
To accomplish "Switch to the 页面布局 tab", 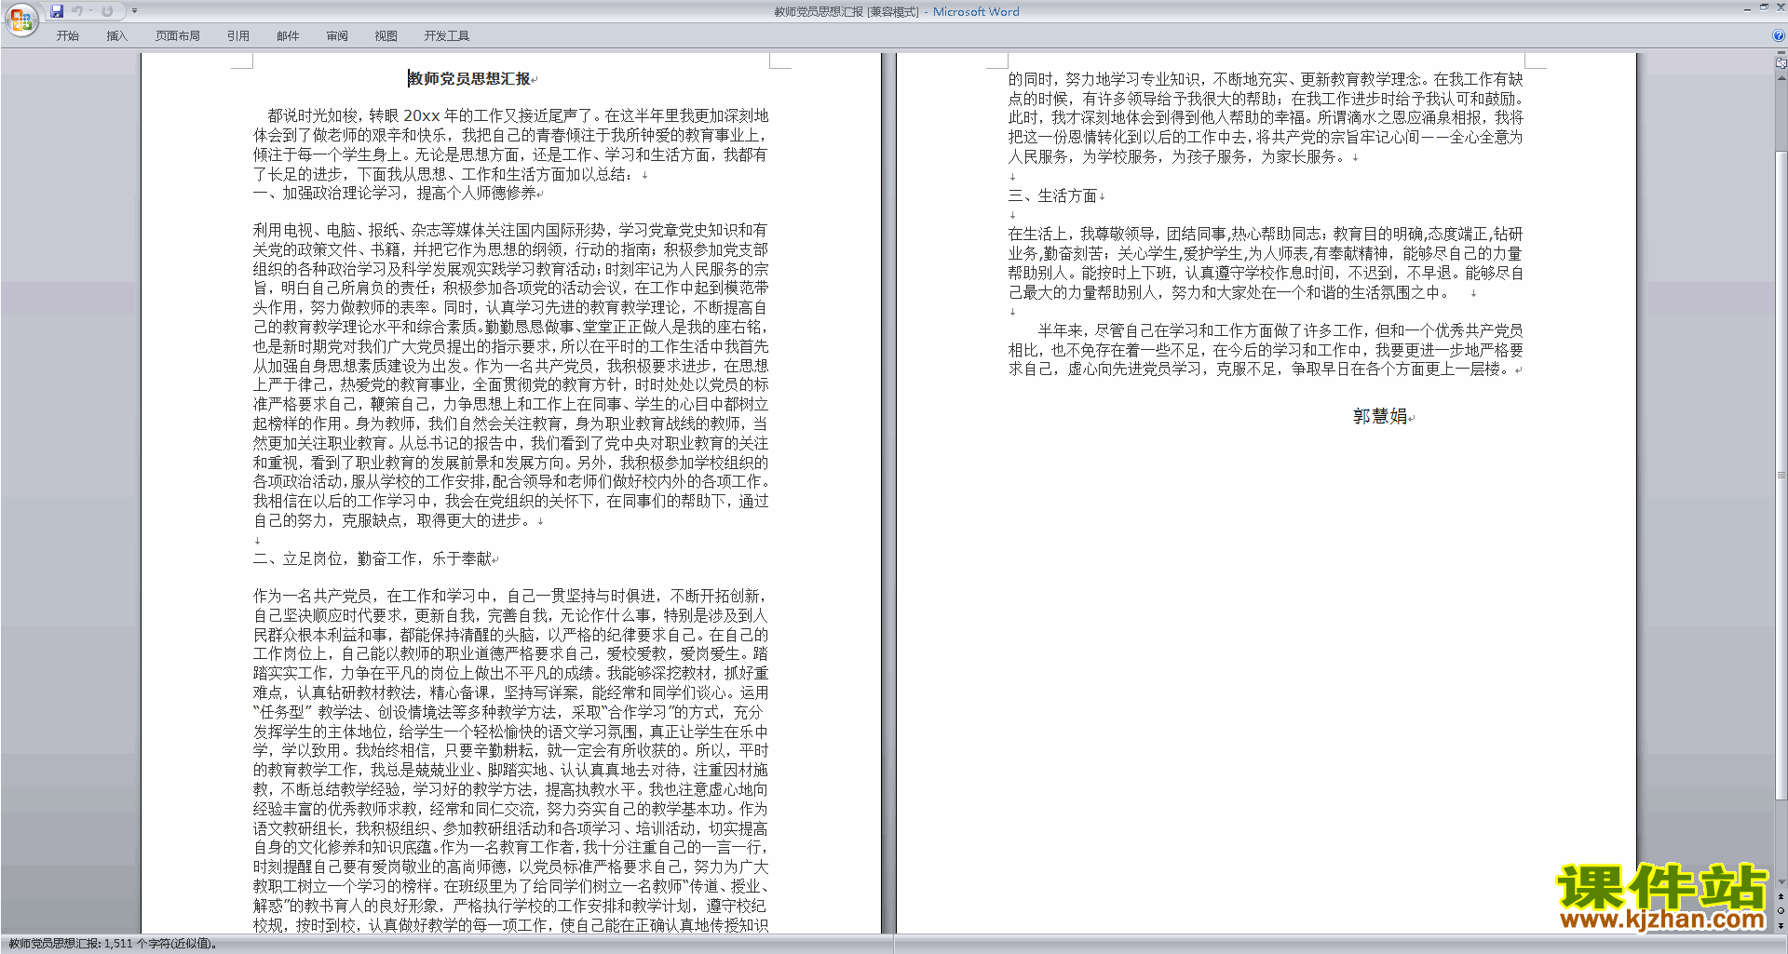I will [x=178, y=36].
